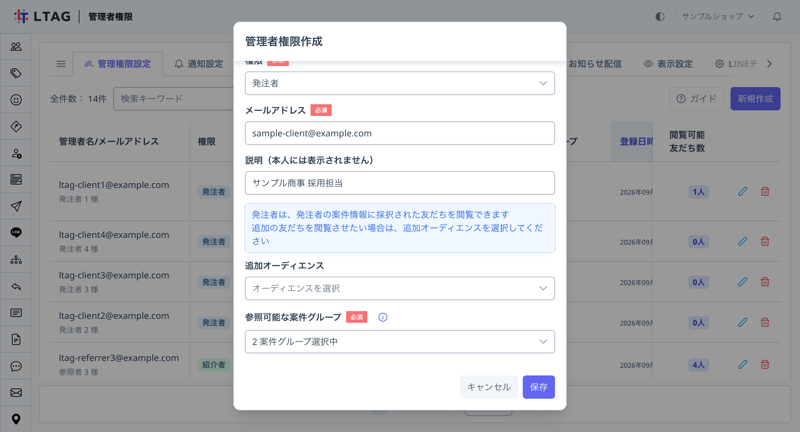Screen dimensions: 800x432
Task: Switch to the 表示設定 tab
Action: click(x=668, y=64)
